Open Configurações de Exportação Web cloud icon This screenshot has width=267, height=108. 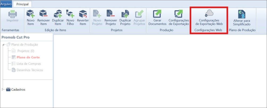click(209, 14)
